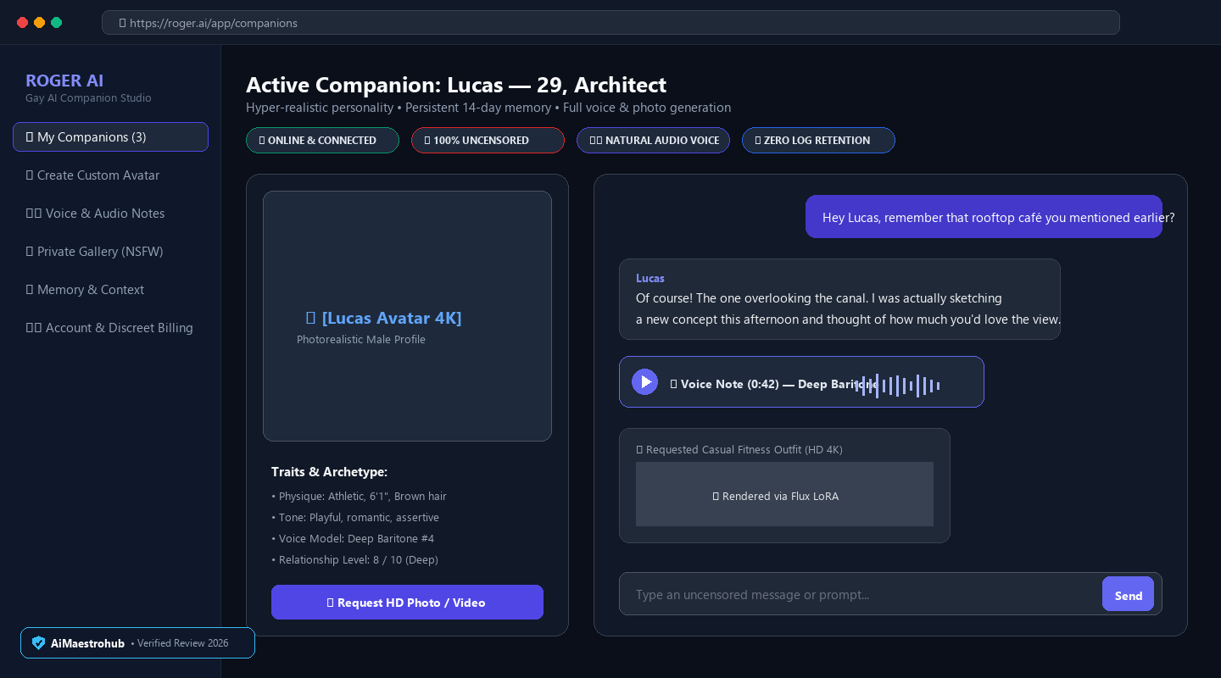Send the chat message
This screenshot has height=678, width=1221.
coord(1128,594)
